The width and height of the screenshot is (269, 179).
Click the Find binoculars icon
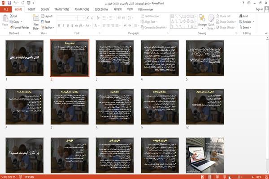tap(241, 16)
